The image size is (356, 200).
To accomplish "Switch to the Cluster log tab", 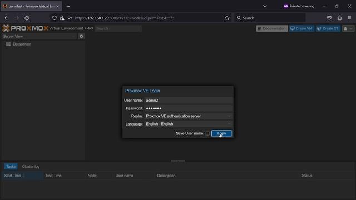I will tap(31, 167).
